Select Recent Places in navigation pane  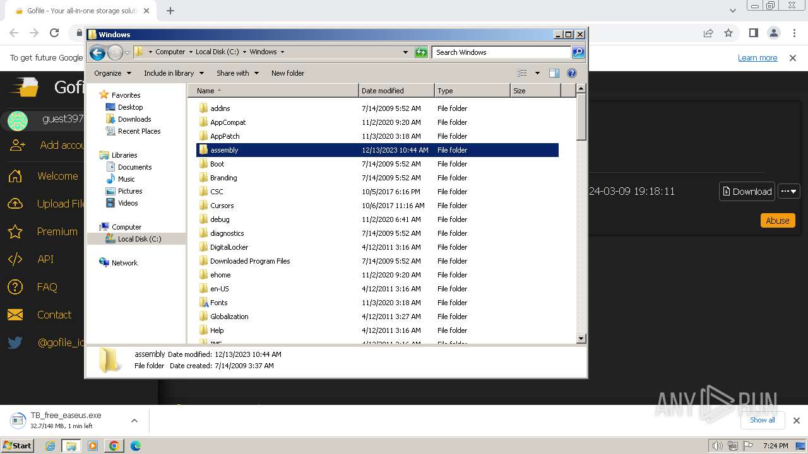[x=139, y=131]
